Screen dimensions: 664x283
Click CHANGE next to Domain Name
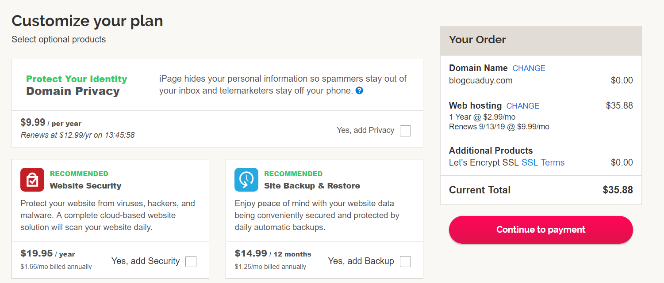coord(529,68)
